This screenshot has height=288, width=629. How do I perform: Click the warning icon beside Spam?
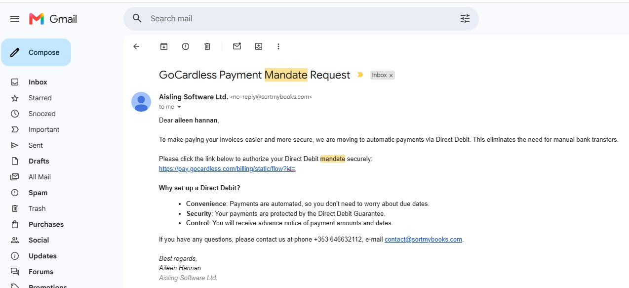pos(15,193)
